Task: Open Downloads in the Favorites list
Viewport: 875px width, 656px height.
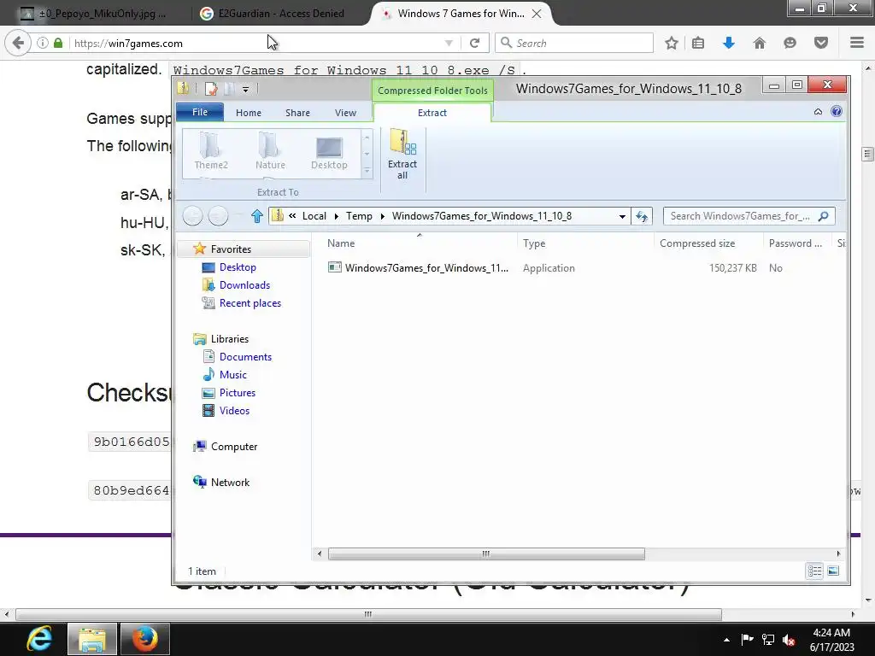Action: pyautogui.click(x=244, y=285)
